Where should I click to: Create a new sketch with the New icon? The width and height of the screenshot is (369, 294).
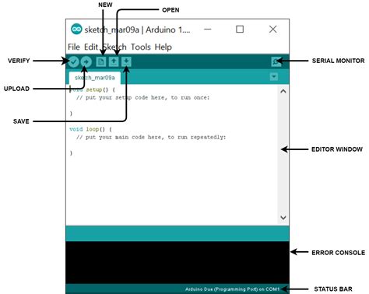tap(100, 61)
